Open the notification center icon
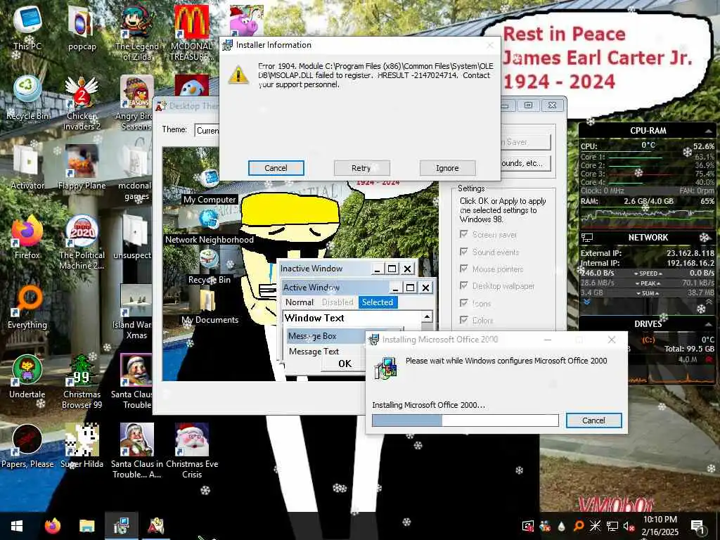This screenshot has height=540, width=720. (697, 526)
